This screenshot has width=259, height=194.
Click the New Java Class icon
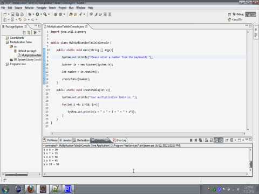click(x=60, y=15)
